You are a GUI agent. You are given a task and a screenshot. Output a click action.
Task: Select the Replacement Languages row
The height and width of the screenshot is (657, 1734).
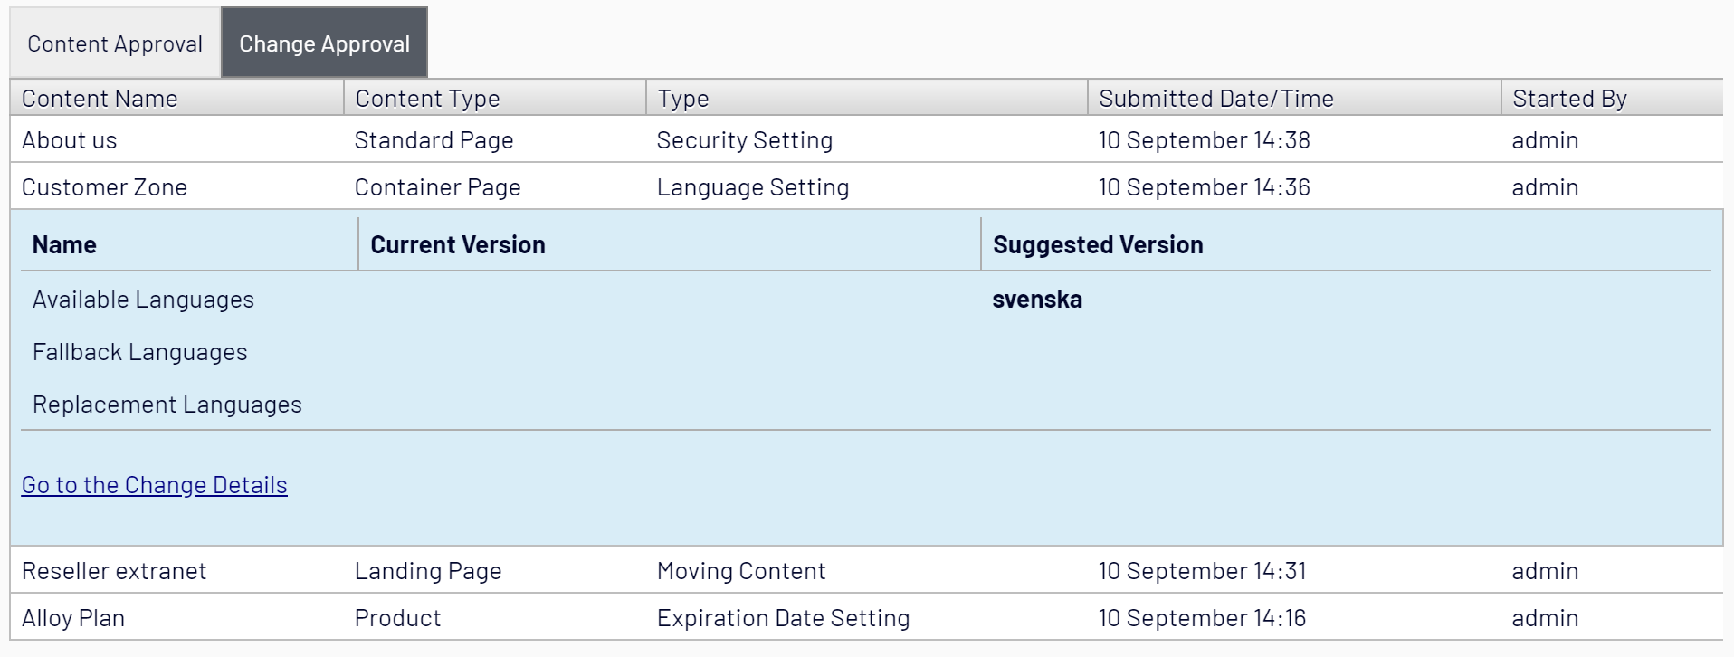[167, 405]
